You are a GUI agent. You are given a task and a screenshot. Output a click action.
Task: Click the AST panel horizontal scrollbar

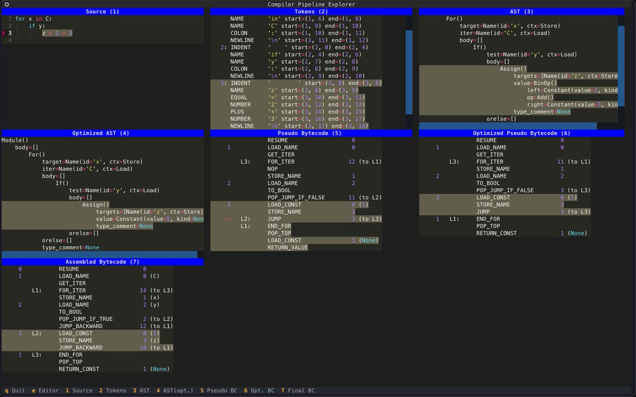[508, 126]
